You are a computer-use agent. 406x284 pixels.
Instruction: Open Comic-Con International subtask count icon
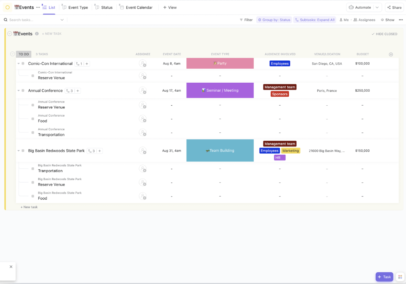(x=79, y=64)
